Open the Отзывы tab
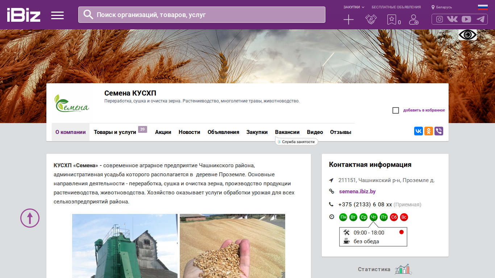 [x=341, y=132]
